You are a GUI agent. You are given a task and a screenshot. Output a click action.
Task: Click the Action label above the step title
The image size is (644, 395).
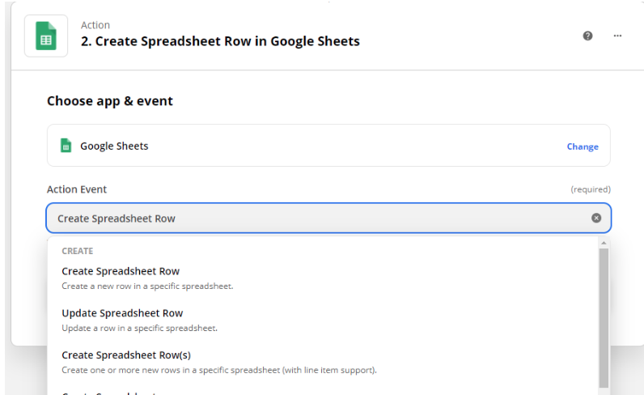tap(95, 25)
